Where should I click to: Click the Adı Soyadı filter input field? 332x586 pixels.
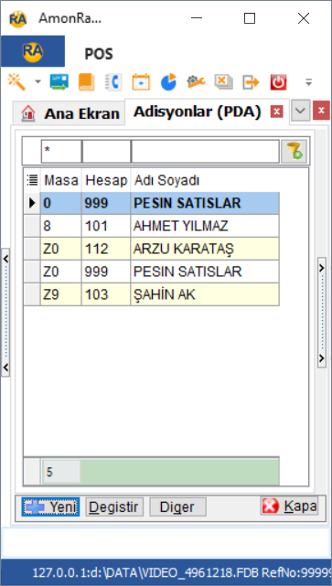tap(205, 152)
